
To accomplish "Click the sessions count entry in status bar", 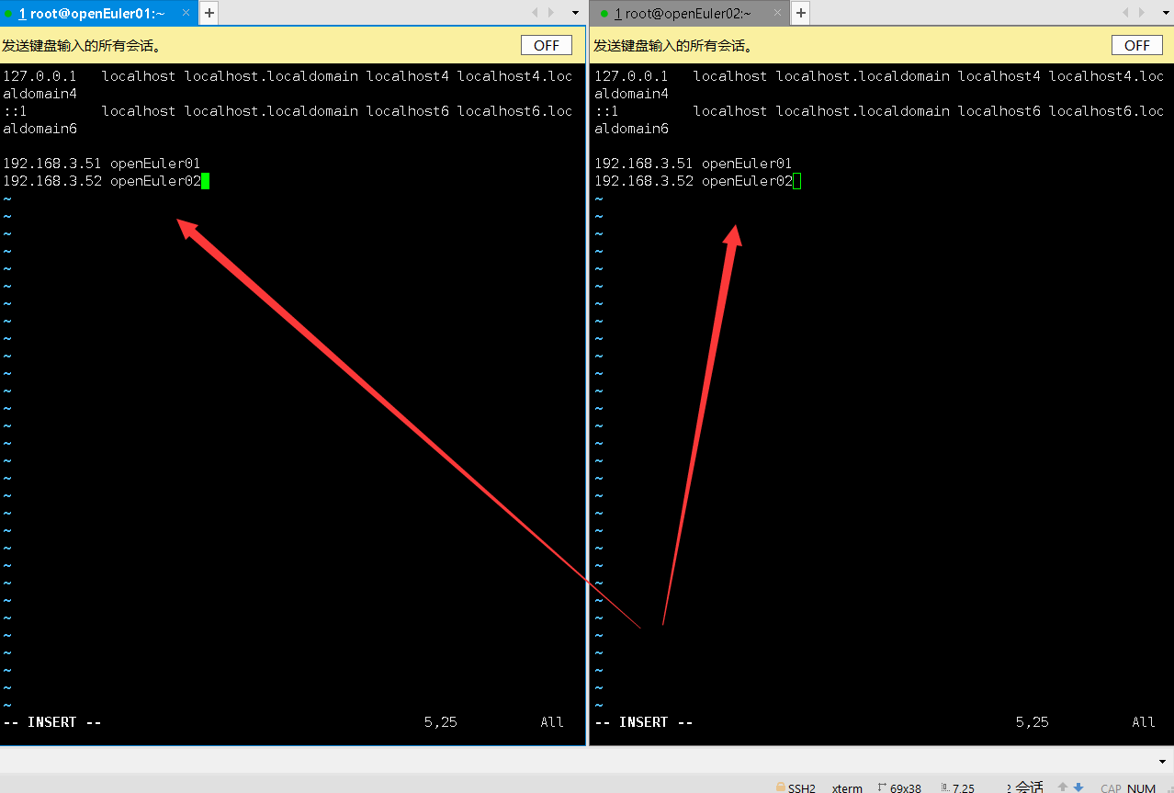I will click(1025, 787).
